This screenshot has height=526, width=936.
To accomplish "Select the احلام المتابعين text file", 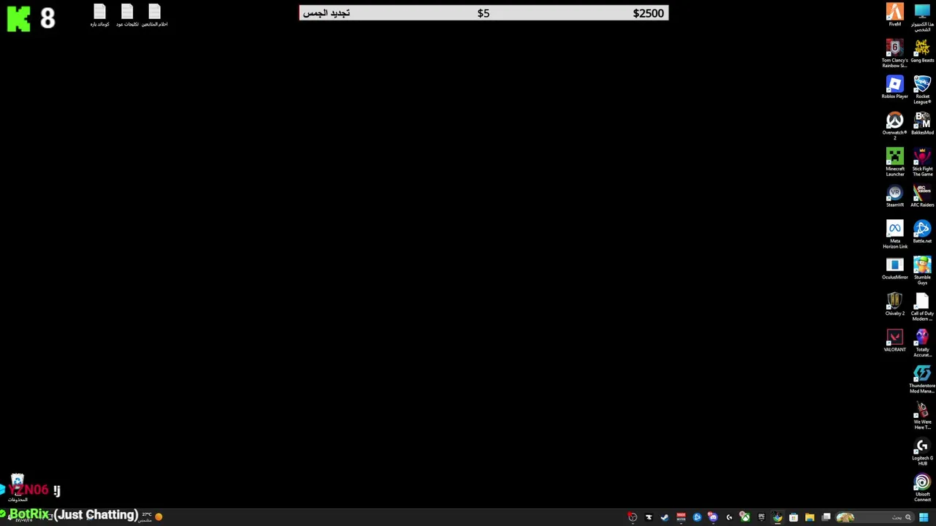I will coord(154,15).
